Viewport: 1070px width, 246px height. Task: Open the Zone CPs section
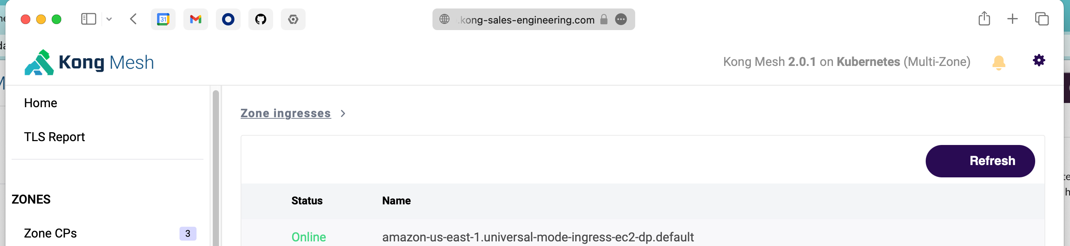(x=50, y=233)
